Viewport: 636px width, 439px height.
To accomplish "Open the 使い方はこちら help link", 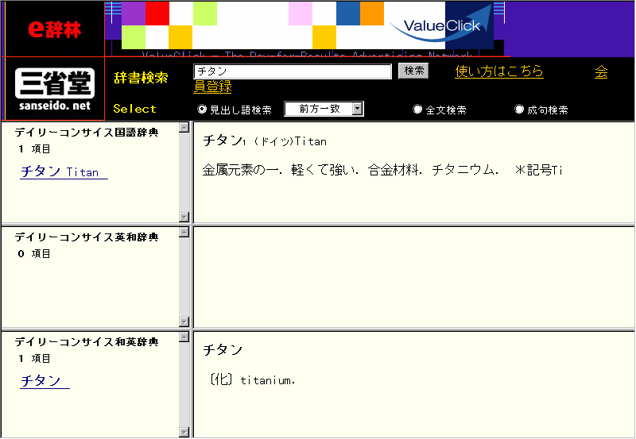I will point(499,71).
